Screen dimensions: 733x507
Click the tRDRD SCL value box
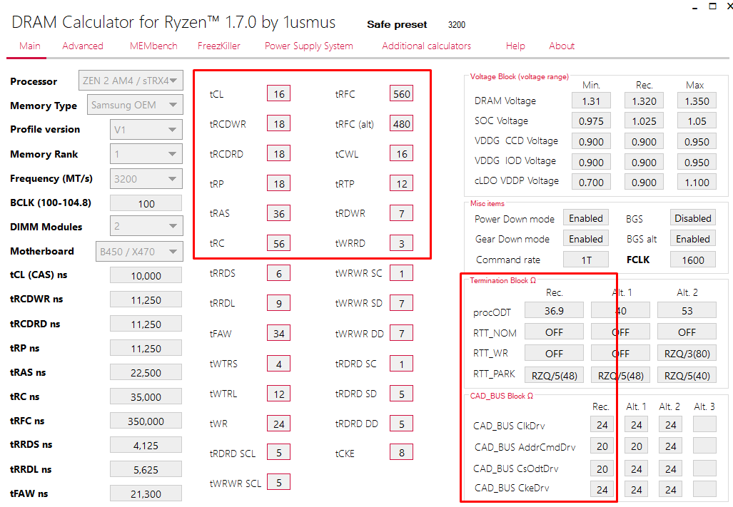click(x=278, y=452)
